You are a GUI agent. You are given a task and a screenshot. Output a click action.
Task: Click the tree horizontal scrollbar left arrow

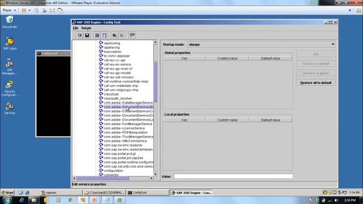click(x=74, y=178)
